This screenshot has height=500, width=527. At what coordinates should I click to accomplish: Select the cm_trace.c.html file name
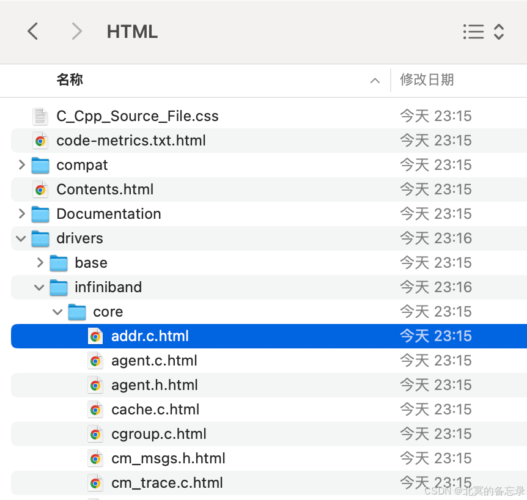(167, 483)
